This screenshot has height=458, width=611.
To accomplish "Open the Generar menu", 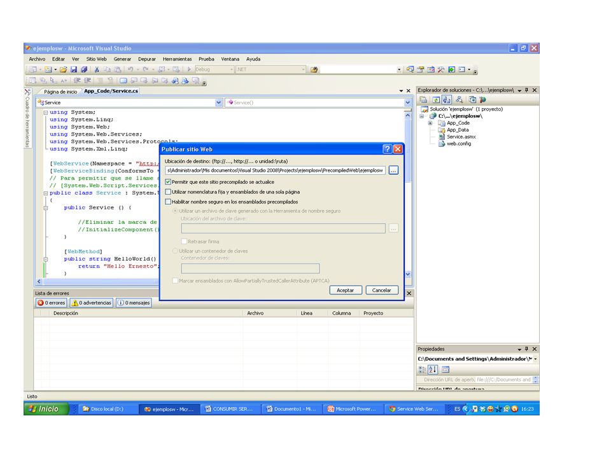I will 122,59.
